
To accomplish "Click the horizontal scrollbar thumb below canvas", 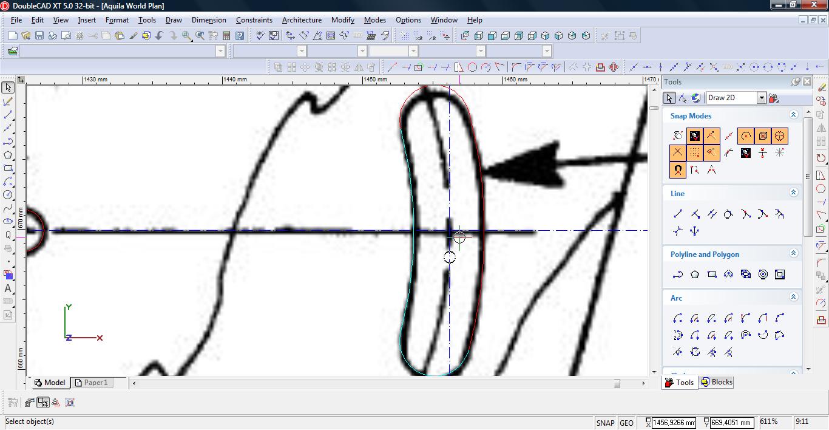I will click(617, 383).
